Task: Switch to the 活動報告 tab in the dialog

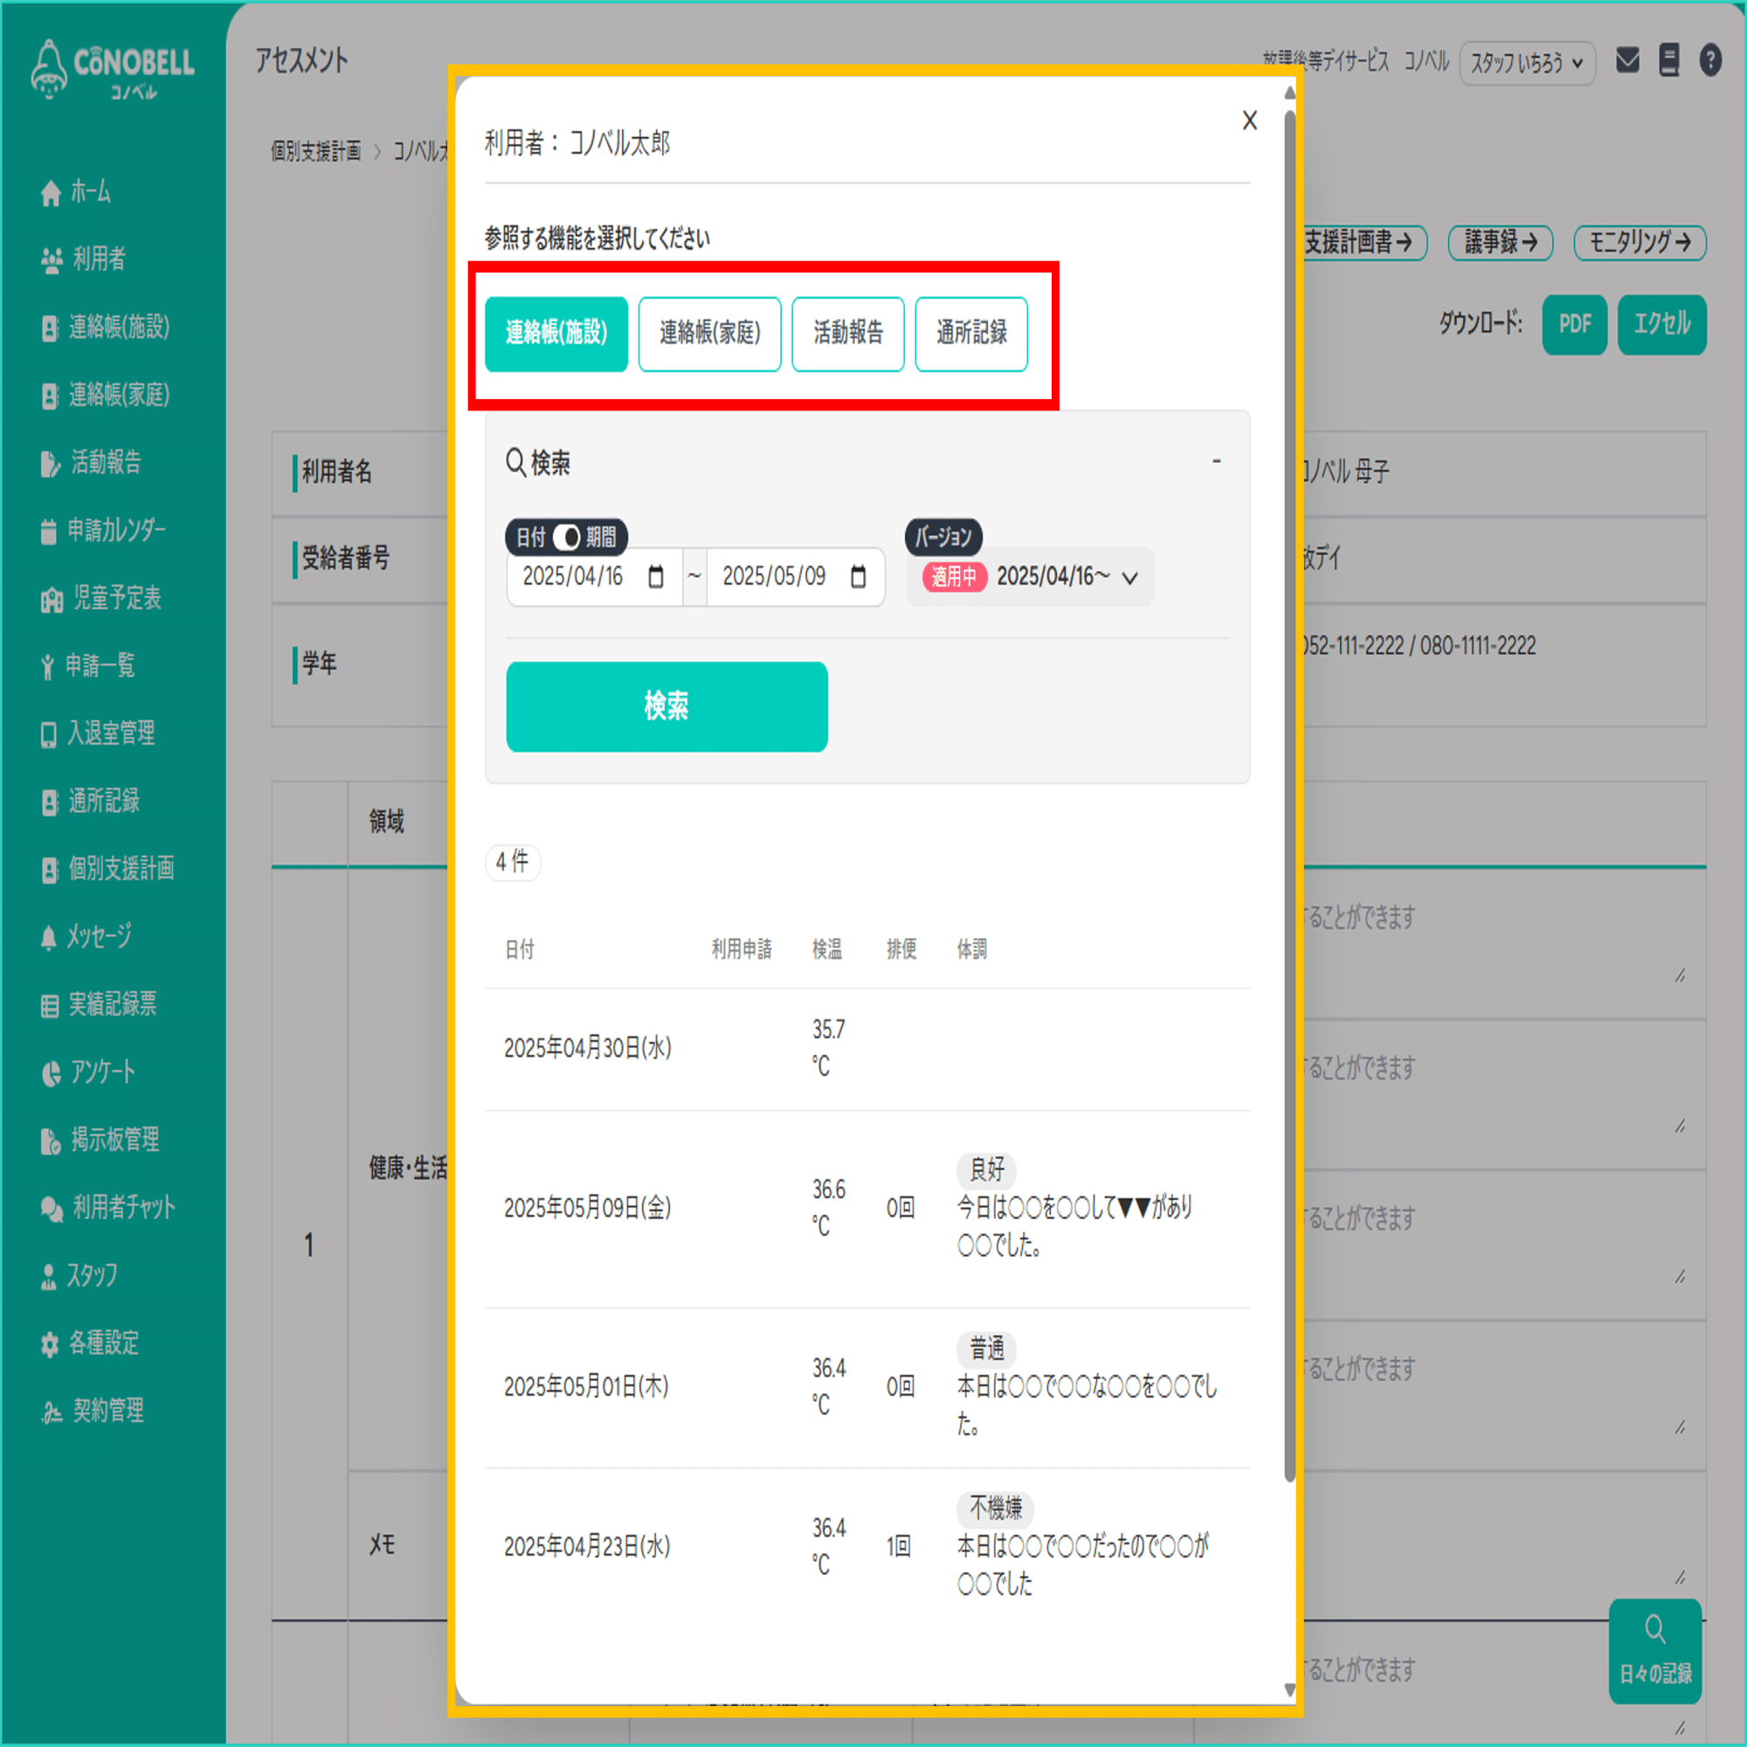Action: coord(847,334)
